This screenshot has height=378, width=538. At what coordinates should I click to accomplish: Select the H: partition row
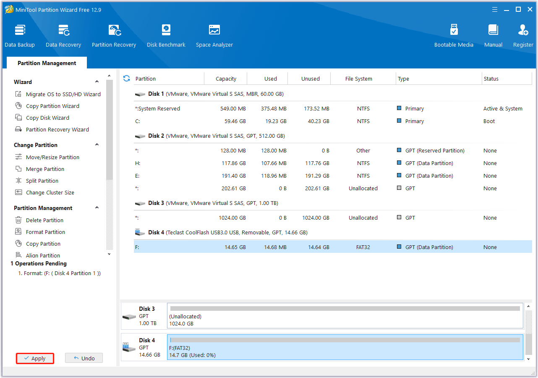click(333, 163)
